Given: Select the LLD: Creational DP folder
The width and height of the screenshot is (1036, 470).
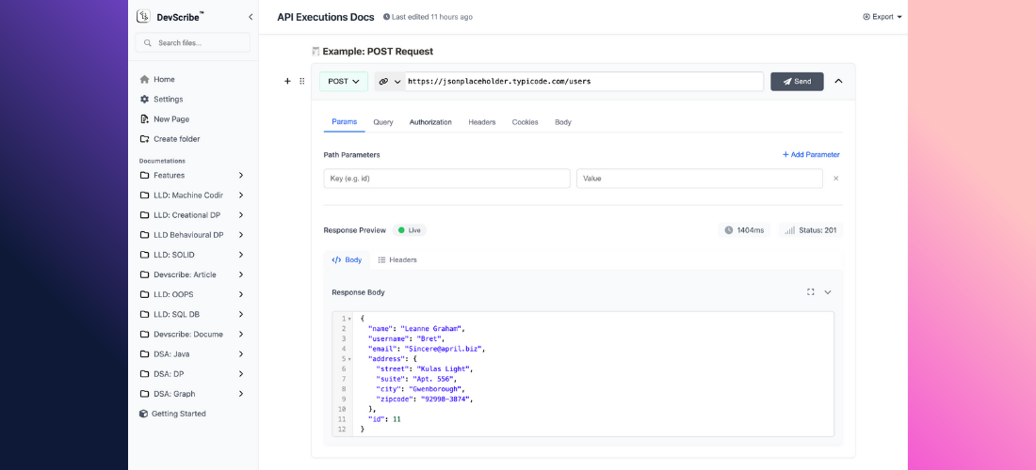Looking at the screenshot, I should 193,215.
